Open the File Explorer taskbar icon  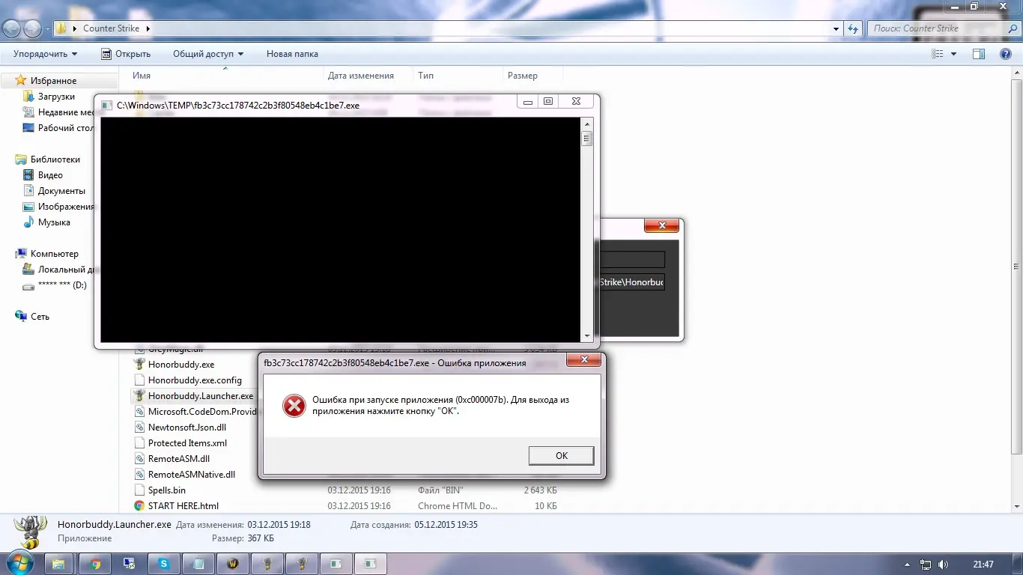point(58,564)
